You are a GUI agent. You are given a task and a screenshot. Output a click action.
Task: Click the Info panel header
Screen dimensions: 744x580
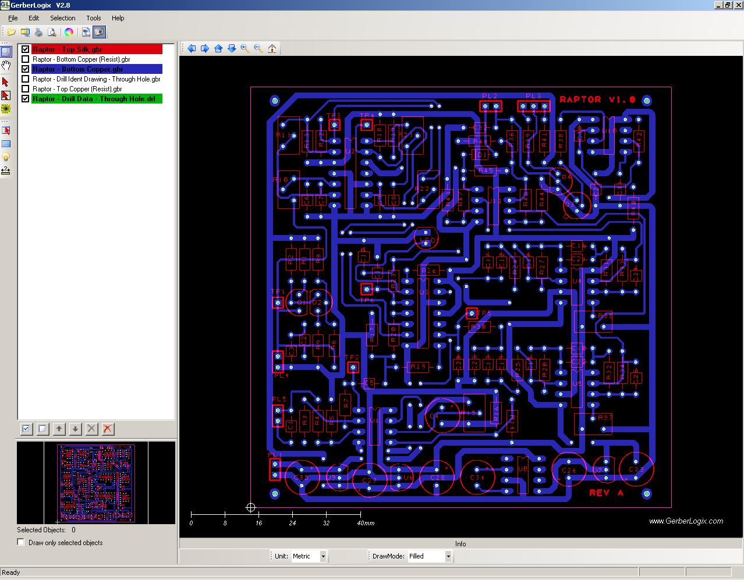coord(460,544)
